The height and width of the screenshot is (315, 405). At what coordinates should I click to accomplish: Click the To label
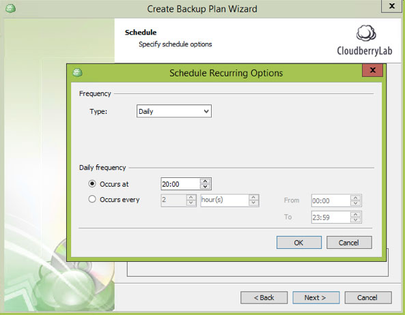(x=288, y=217)
